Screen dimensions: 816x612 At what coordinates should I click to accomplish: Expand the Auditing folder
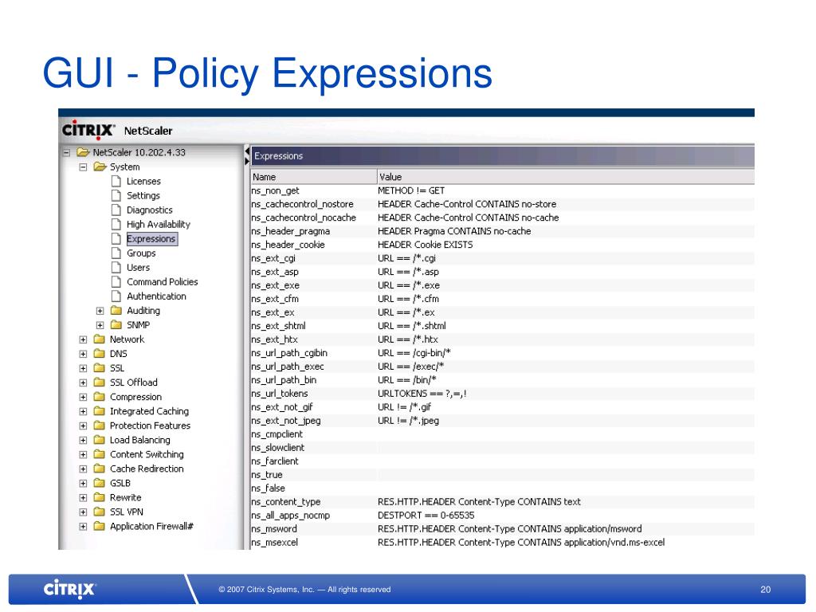pos(100,311)
